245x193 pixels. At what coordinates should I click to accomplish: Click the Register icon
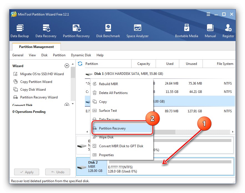[x=228, y=31]
